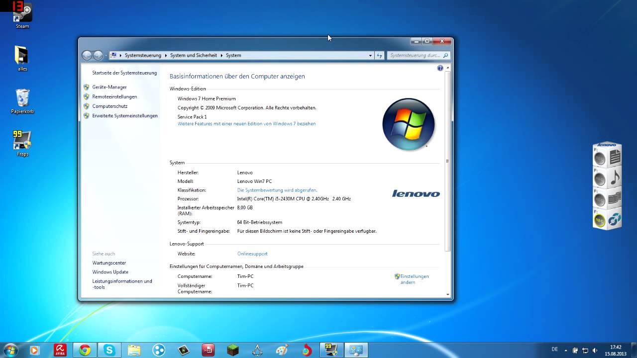This screenshot has width=637, height=358.
Task: Launch Google Chrome from the taskbar
Action: pyautogui.click(x=85, y=350)
